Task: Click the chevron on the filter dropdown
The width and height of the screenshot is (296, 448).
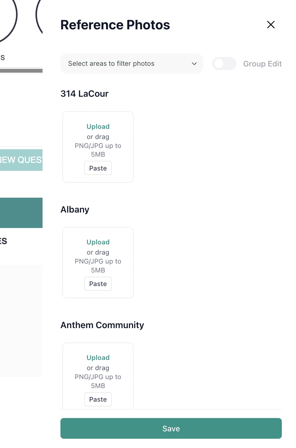Action: [x=194, y=64]
